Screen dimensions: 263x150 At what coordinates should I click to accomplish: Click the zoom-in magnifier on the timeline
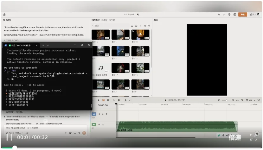(x=233, y=100)
